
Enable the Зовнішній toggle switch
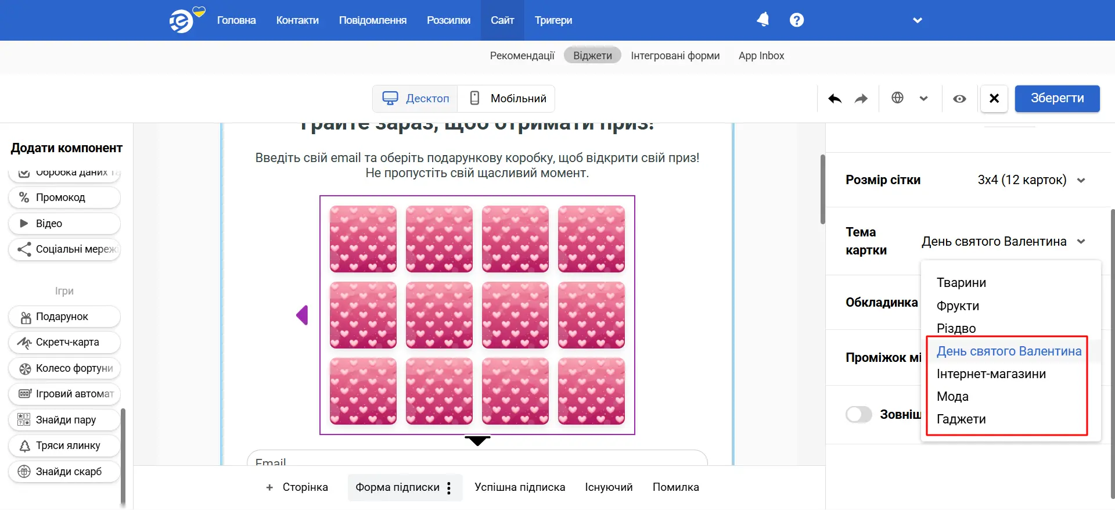click(x=858, y=415)
